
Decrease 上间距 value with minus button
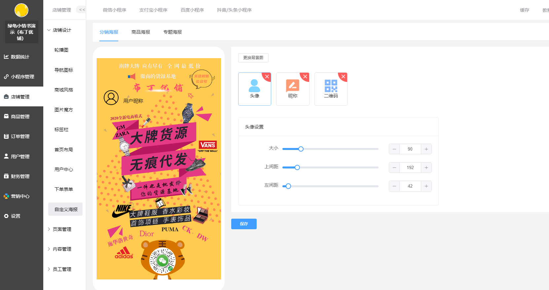(394, 167)
